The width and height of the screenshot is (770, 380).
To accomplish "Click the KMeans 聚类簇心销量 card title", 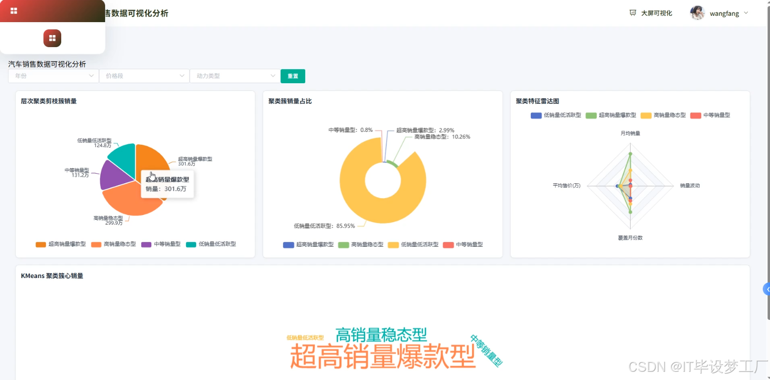I will pos(52,276).
